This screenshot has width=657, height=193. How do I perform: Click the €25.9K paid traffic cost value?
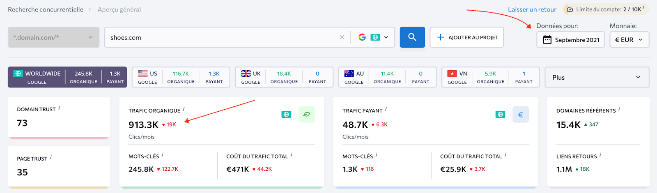[453, 169]
